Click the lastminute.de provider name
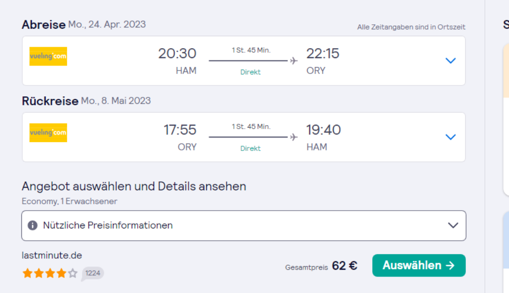Image resolution: width=509 pixels, height=293 pixels. (52, 255)
